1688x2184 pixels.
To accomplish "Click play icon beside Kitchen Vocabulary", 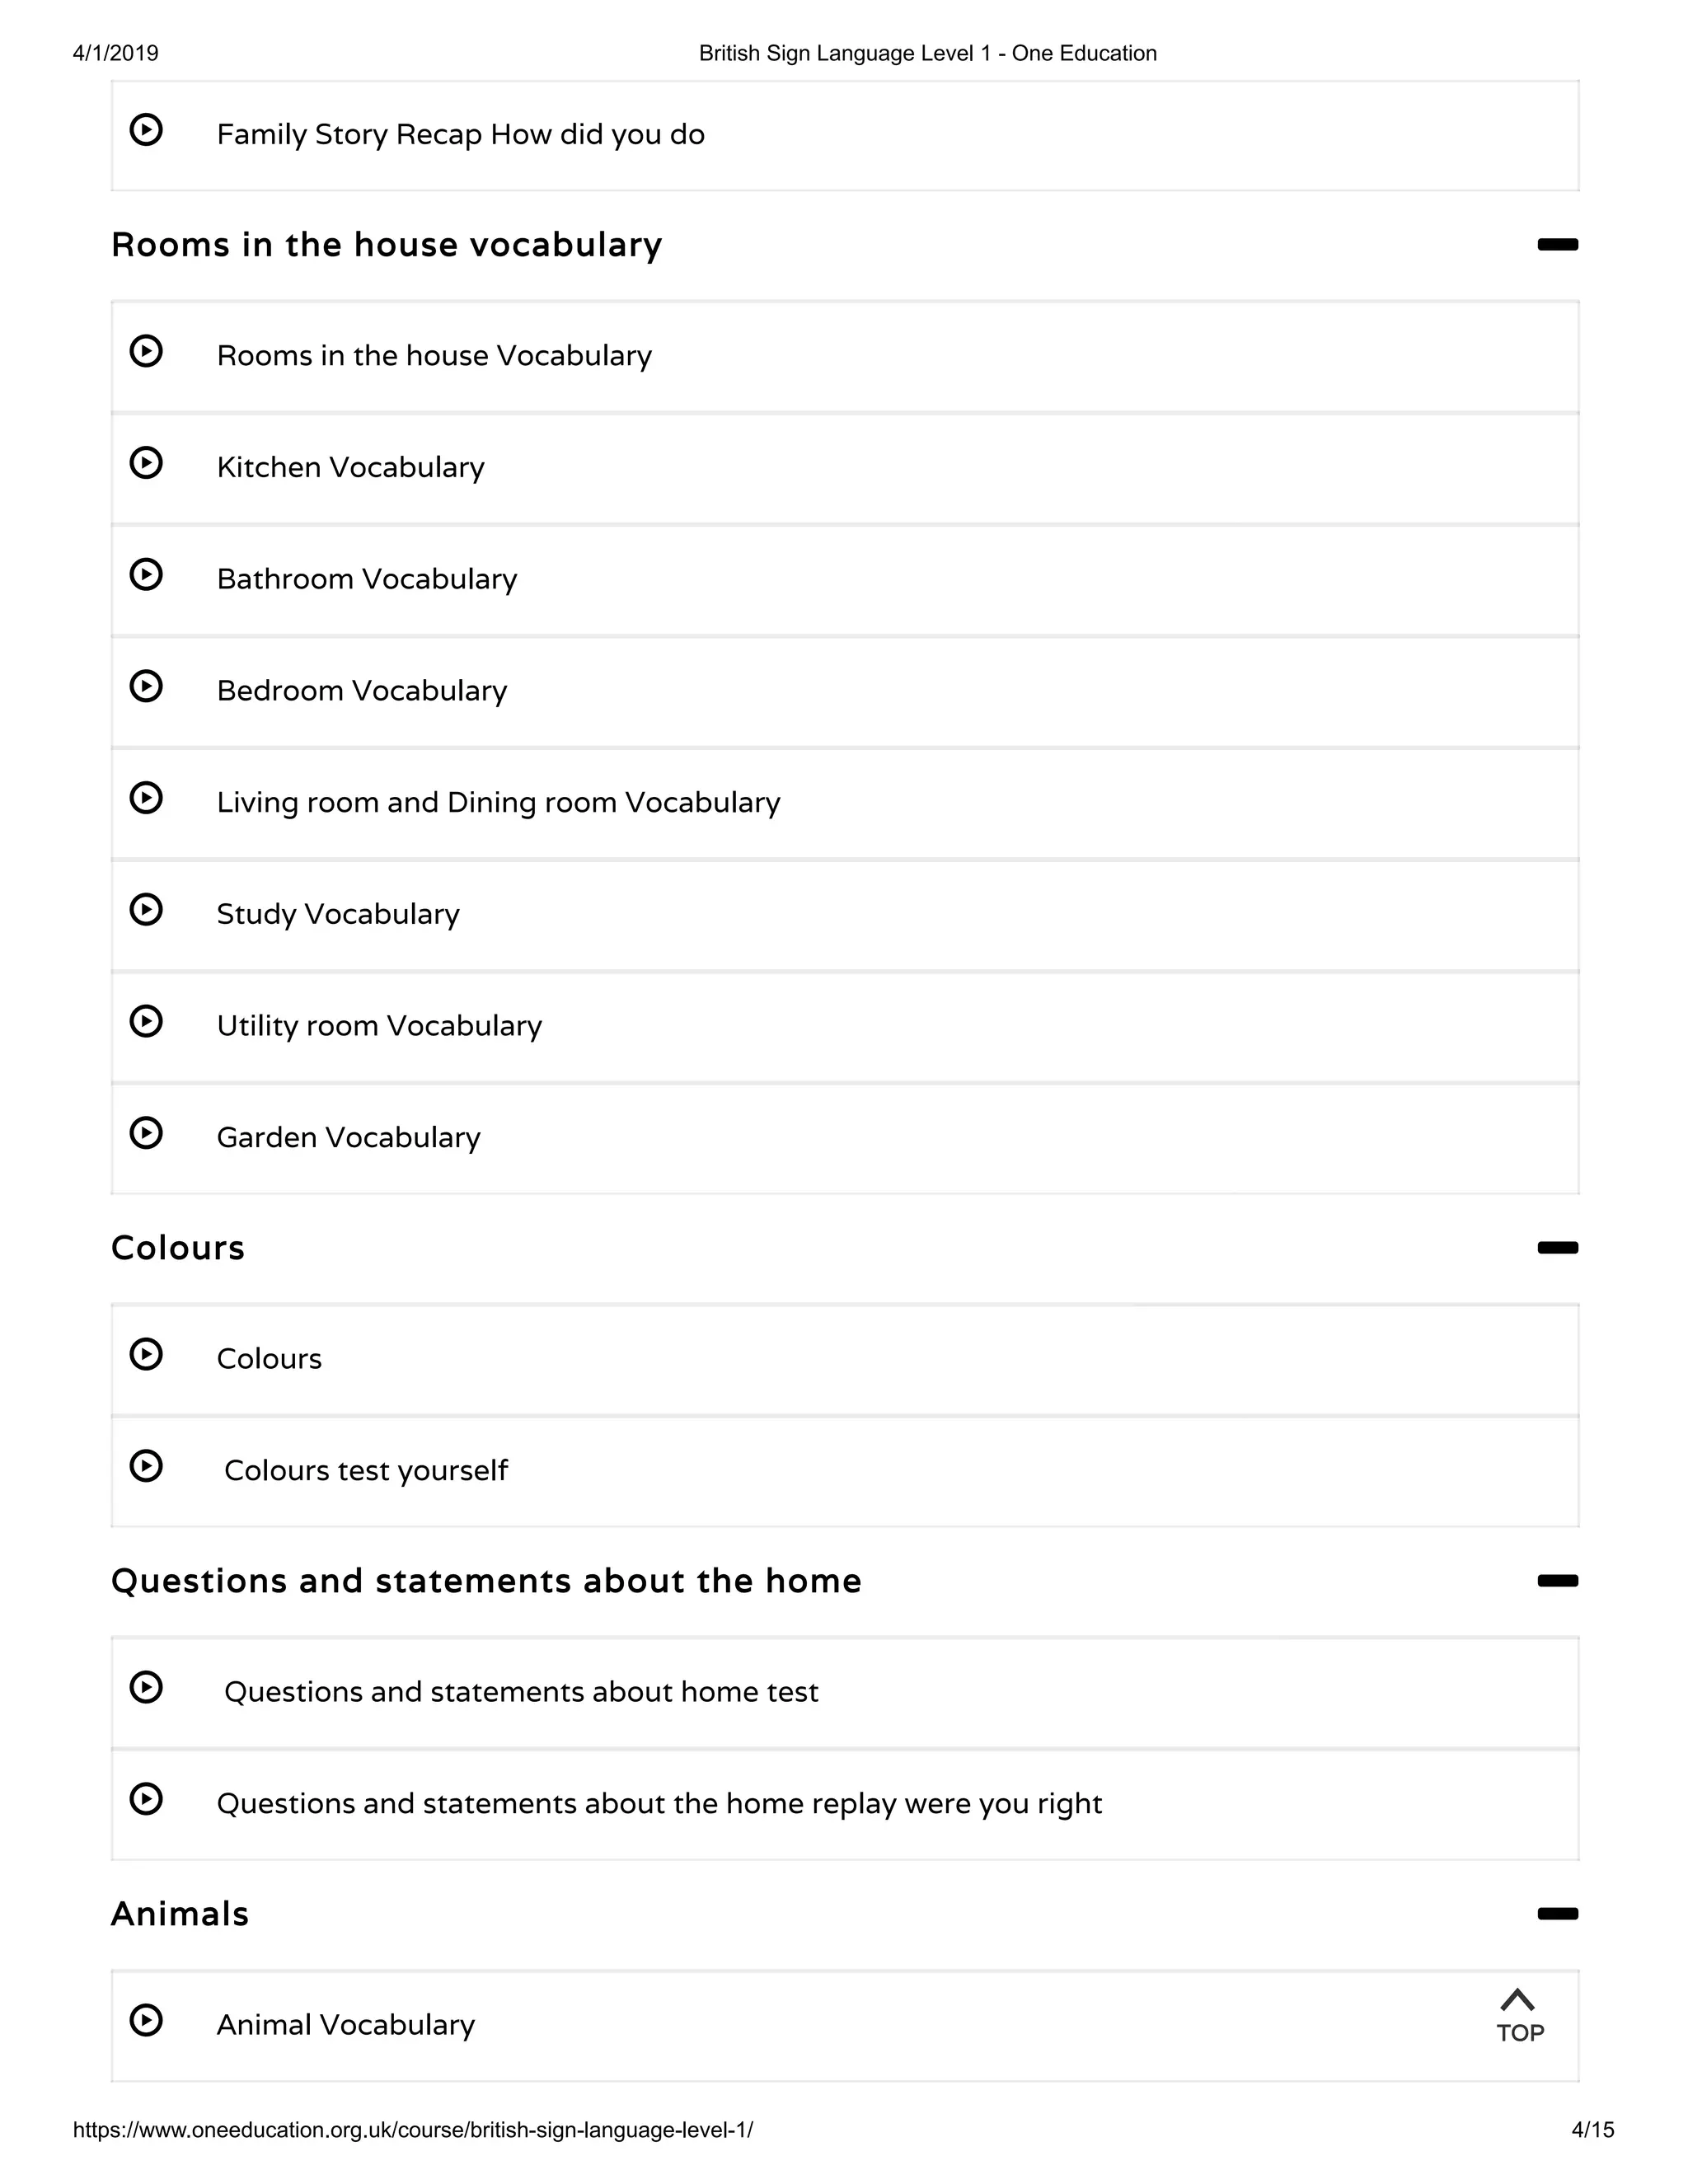I will click(146, 463).
